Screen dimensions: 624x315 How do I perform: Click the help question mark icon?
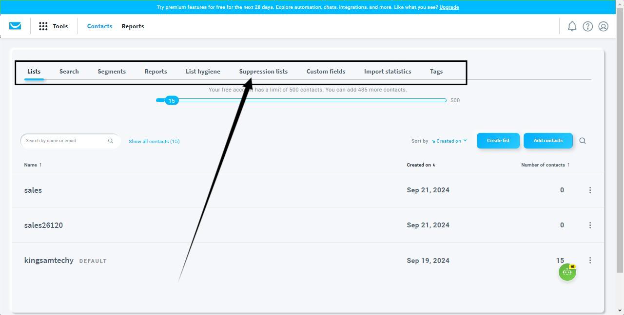click(x=587, y=26)
